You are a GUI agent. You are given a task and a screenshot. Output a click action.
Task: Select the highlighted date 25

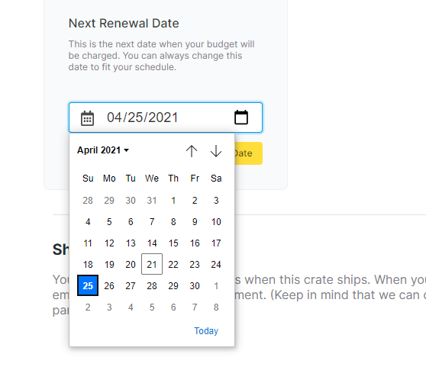click(88, 285)
